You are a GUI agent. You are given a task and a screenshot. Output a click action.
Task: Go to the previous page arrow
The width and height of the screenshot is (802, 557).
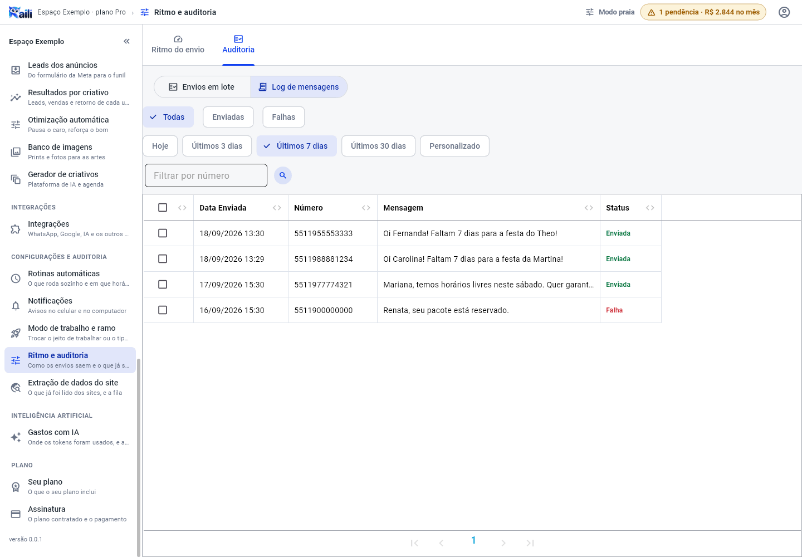click(441, 543)
